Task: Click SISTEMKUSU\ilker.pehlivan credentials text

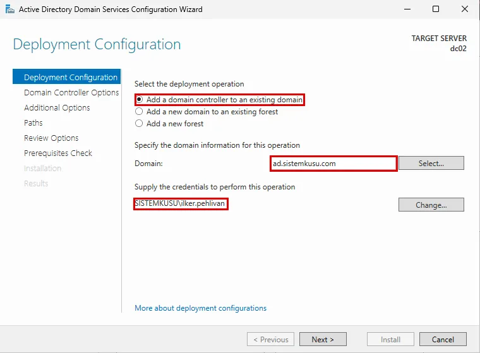Action: tap(180, 203)
